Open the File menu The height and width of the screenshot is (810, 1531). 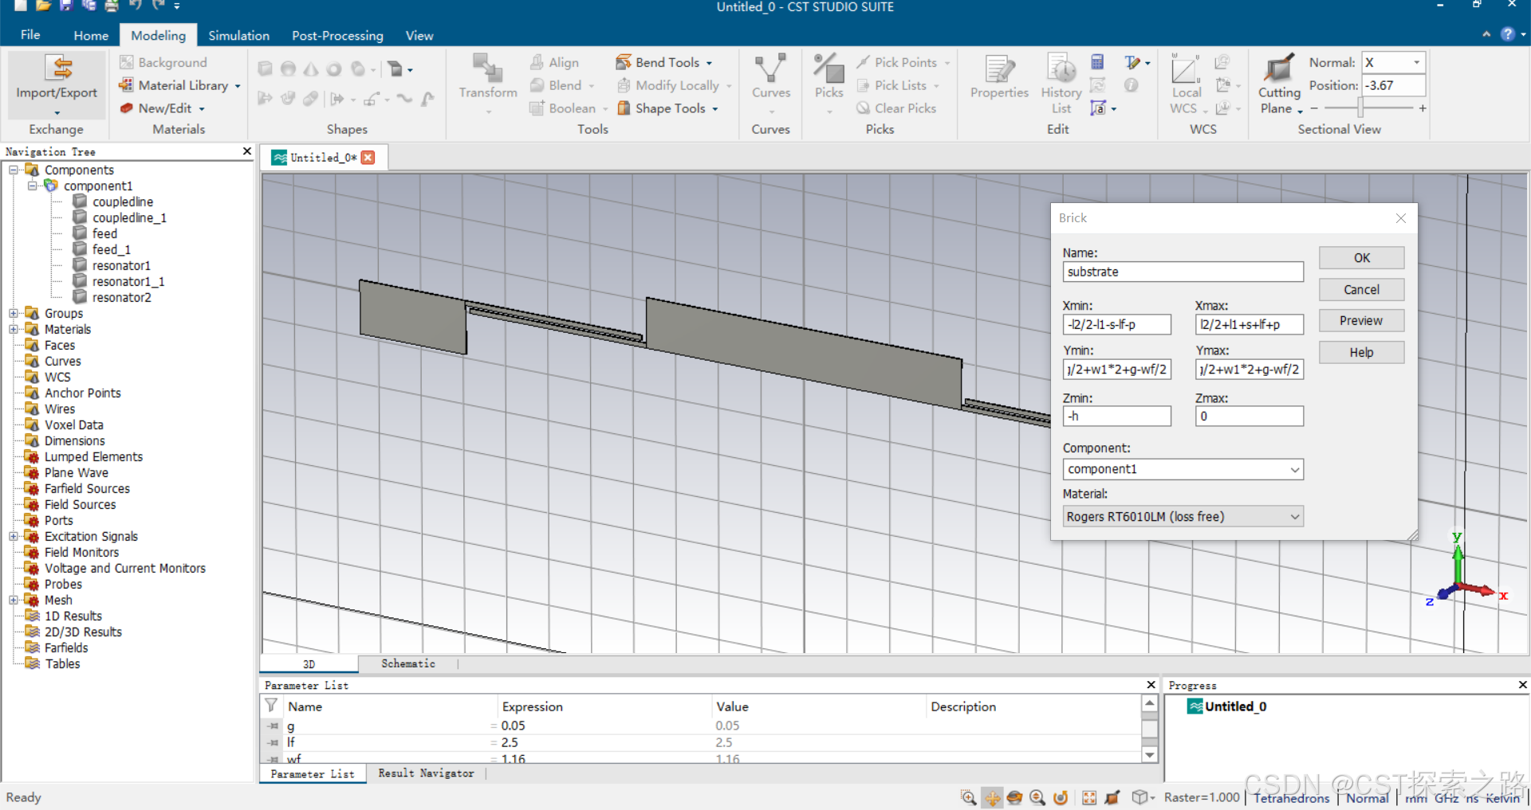tap(30, 35)
